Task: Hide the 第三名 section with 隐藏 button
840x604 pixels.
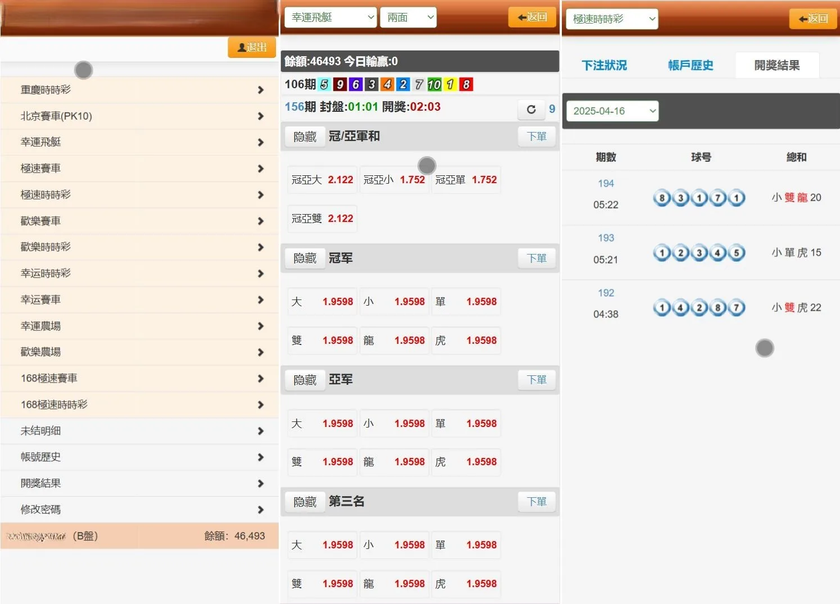Action: 305,502
